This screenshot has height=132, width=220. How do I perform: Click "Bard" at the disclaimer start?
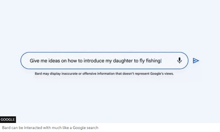[38, 73]
